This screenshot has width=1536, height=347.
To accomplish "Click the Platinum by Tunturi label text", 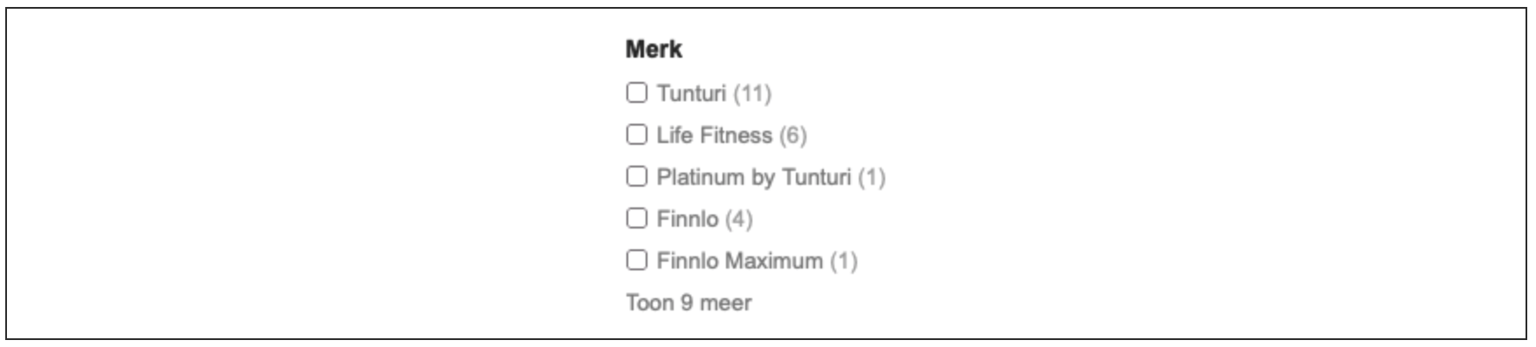I will [754, 177].
